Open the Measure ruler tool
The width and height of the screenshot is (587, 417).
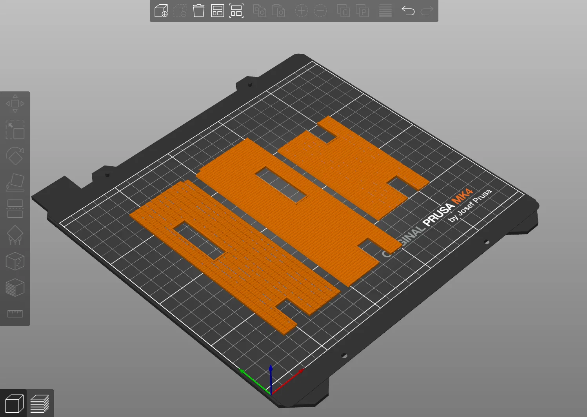click(15, 313)
